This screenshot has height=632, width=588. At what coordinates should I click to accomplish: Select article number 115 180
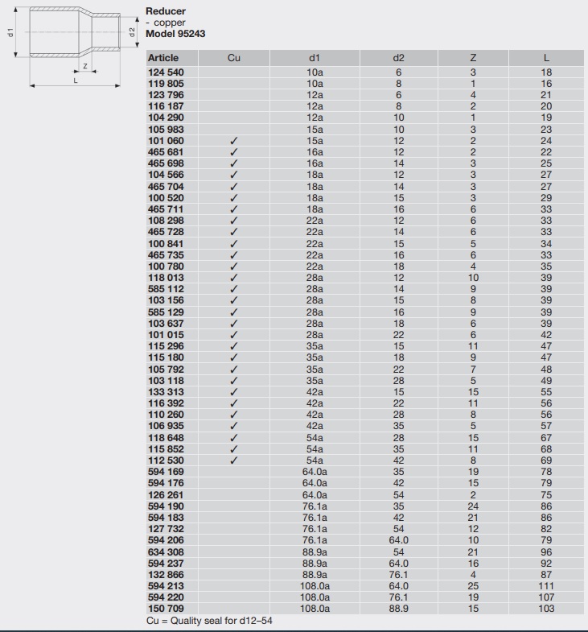[166, 357]
